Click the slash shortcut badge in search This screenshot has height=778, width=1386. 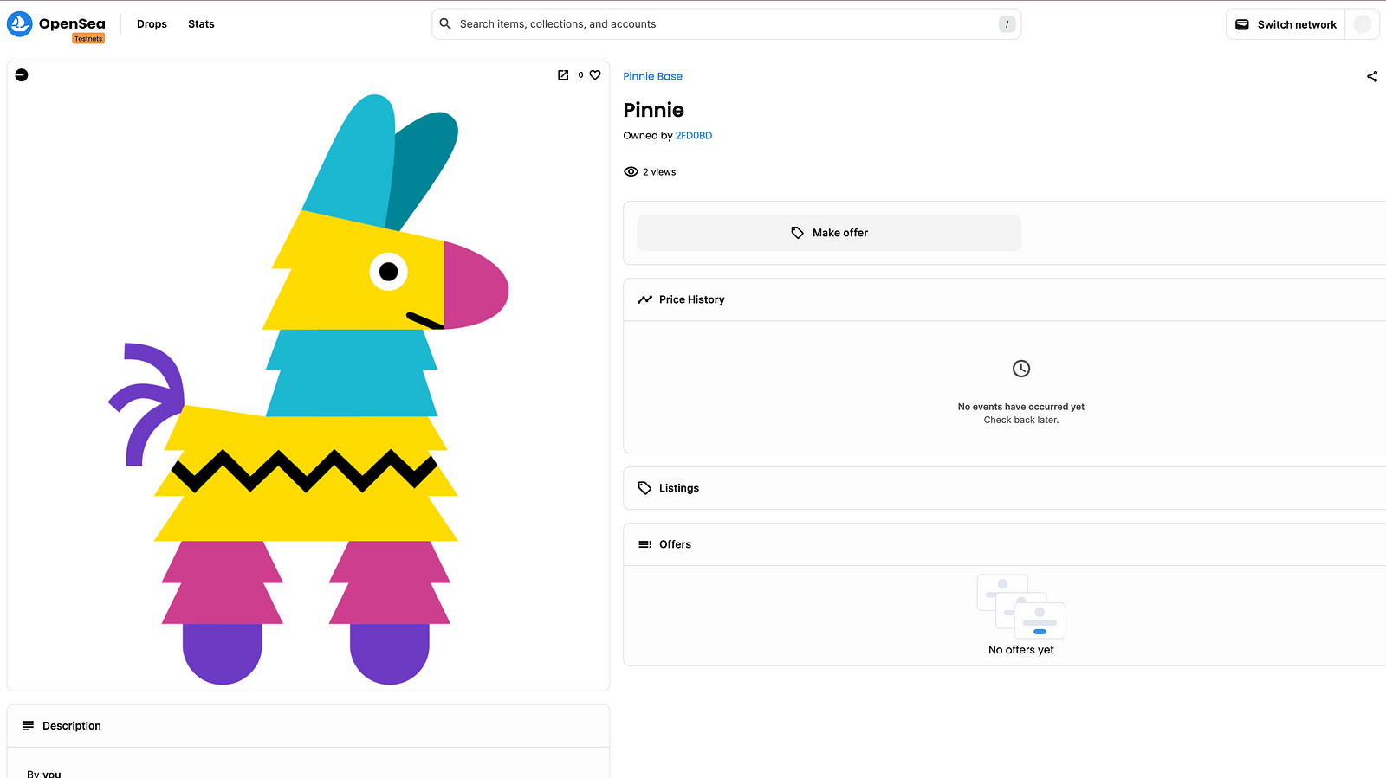tap(1007, 24)
